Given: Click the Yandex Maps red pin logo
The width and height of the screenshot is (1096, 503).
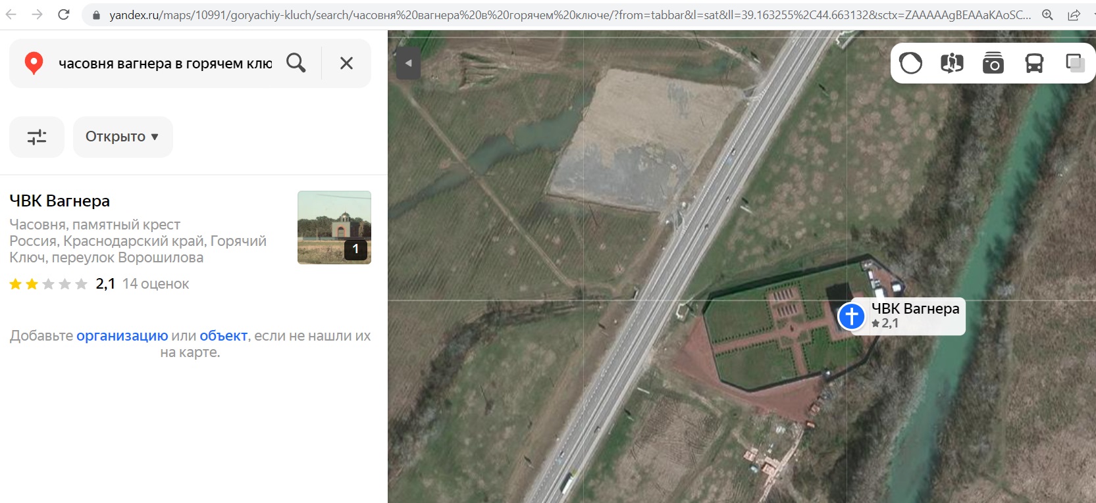Looking at the screenshot, I should pos(34,63).
